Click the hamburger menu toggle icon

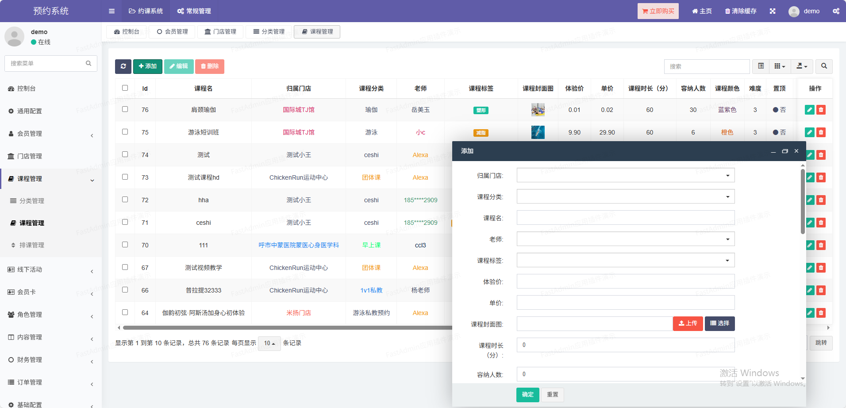coord(112,11)
